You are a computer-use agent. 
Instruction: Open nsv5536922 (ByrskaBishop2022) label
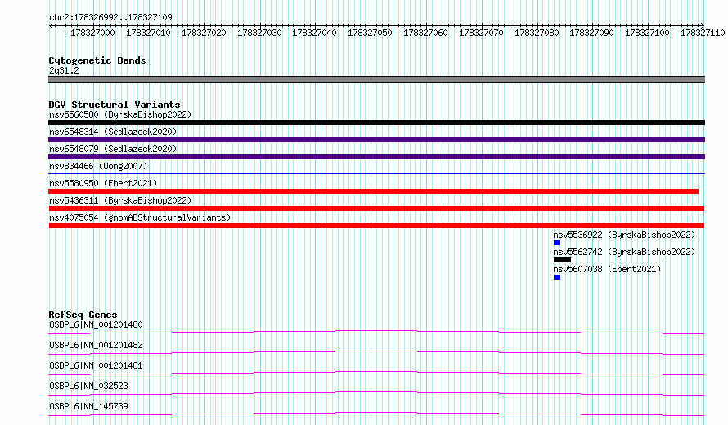pyautogui.click(x=624, y=235)
